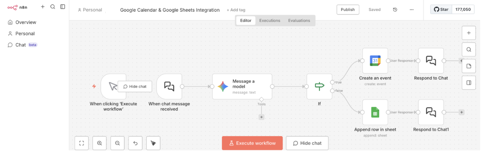Select the Respond to Chat1 node
Screen dimensions: 482x151
click(x=431, y=112)
